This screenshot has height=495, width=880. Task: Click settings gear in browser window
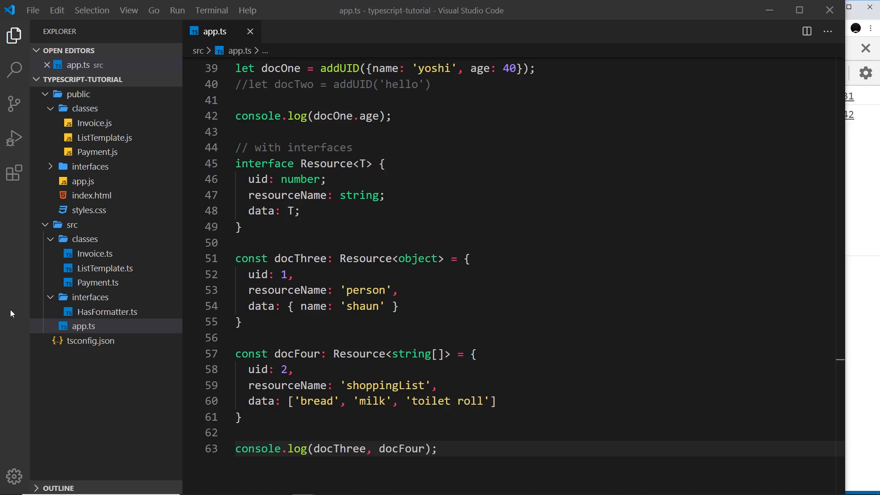[x=865, y=73]
